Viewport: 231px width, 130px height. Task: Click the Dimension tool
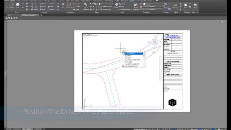(69, 6)
